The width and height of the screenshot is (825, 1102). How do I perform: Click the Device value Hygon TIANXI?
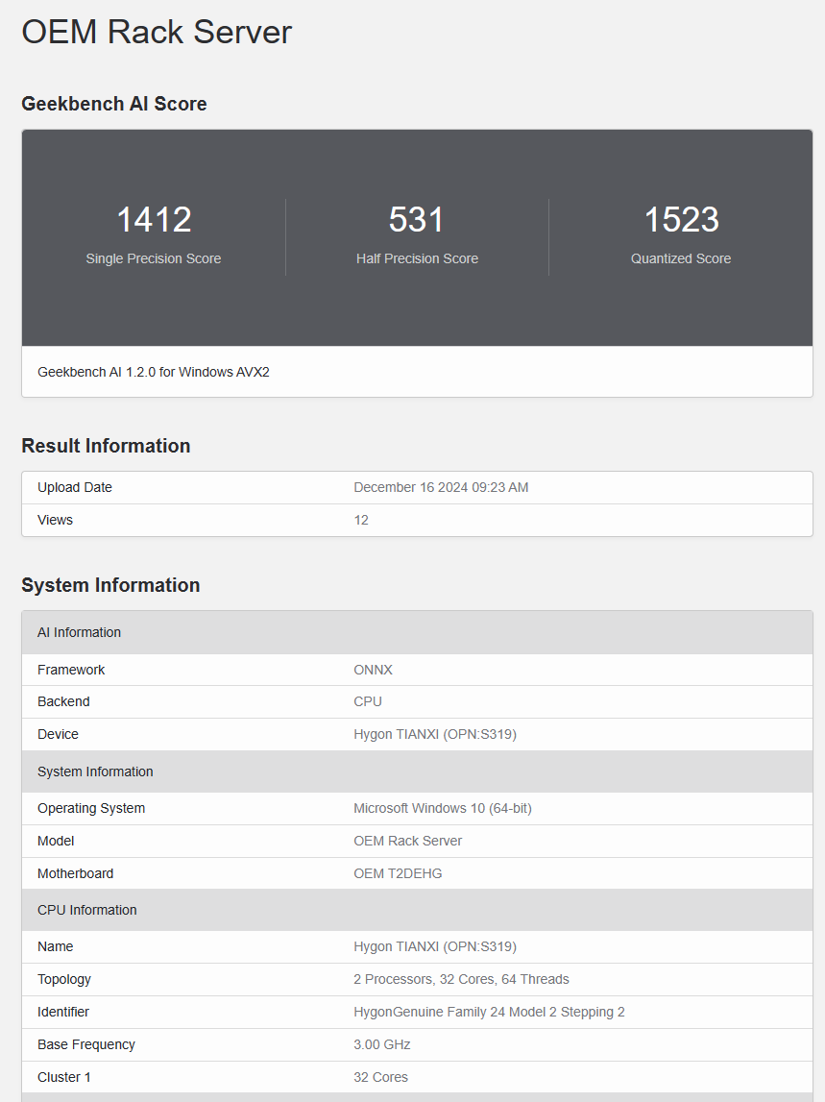435,734
